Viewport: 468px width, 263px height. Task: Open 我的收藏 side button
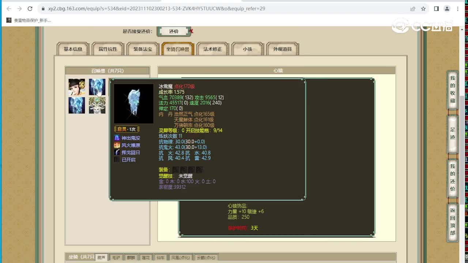pos(453,89)
